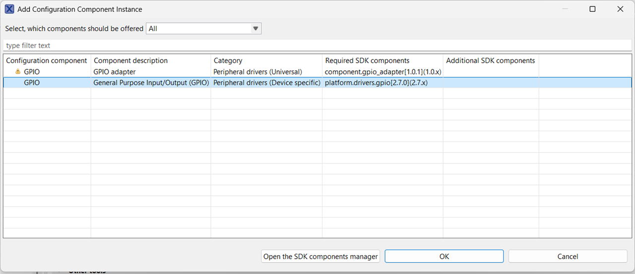Select the General Purpose Input/Output row

click(151, 83)
